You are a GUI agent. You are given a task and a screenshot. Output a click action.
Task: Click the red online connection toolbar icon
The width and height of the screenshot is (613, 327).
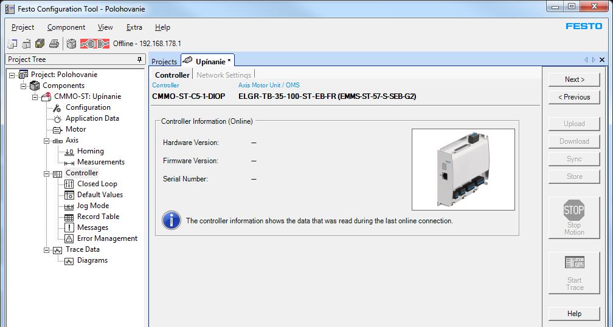pyautogui.click(x=88, y=44)
